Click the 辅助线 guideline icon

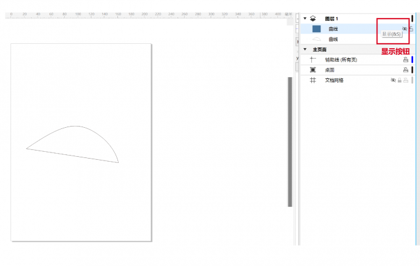pos(313,60)
